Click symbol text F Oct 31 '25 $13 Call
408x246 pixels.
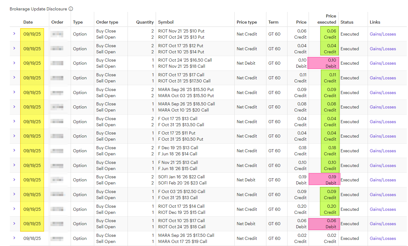click(x=178, y=198)
